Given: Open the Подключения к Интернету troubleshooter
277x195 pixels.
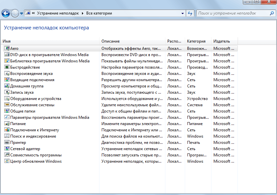Looking at the screenshot, I should [35, 130].
